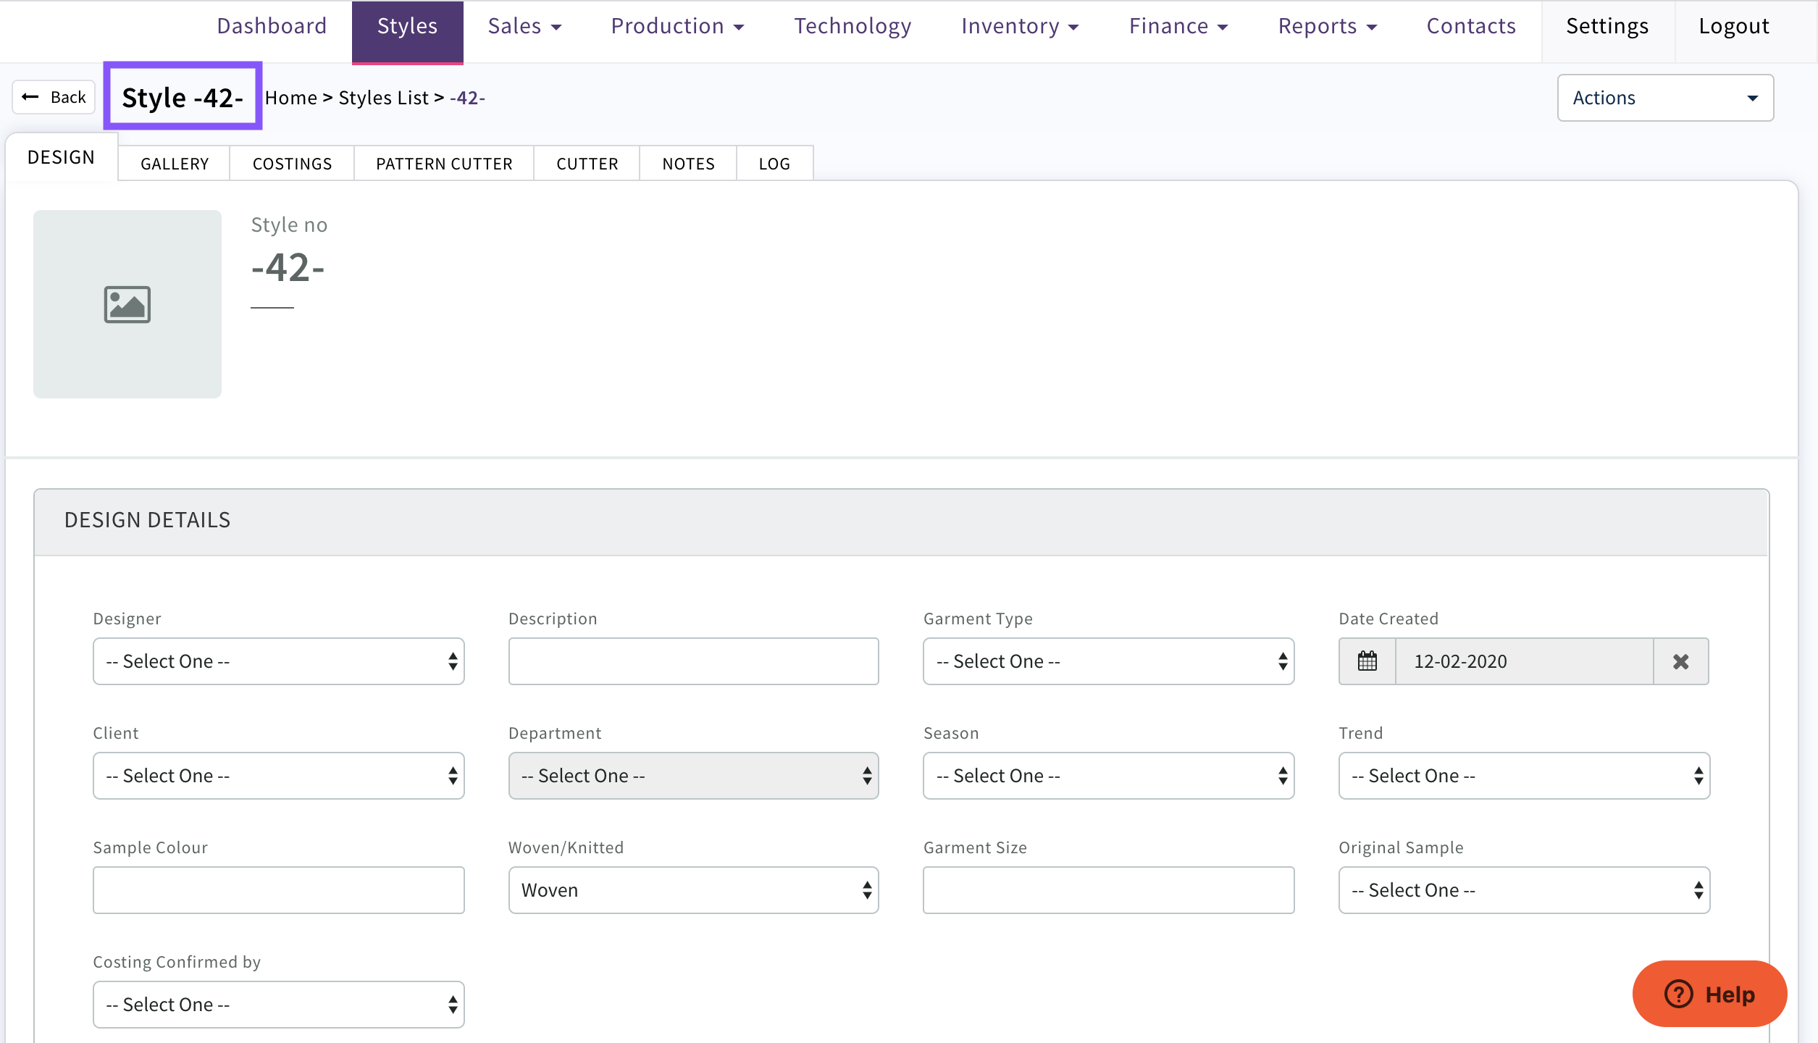Image resolution: width=1818 pixels, height=1043 pixels.
Task: Click the Back arrow button
Action: [54, 97]
